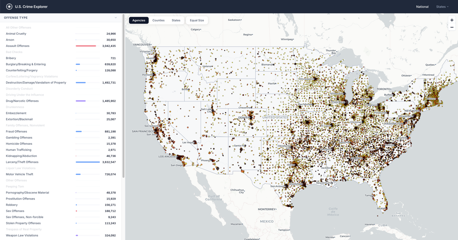Viewport: 458px width, 240px height.
Task: Click the greyed Bad Checks entry
Action: coord(14,52)
